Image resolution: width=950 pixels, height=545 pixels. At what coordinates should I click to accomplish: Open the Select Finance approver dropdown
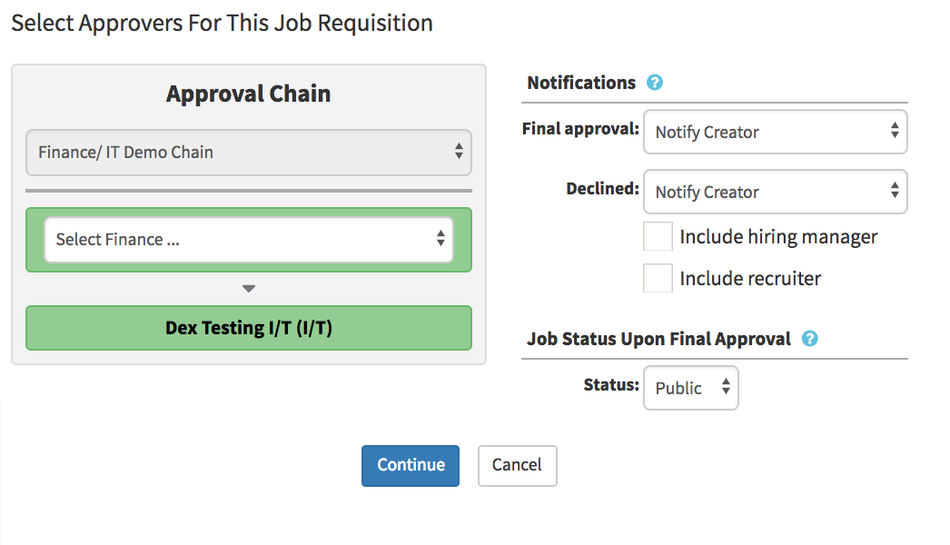(248, 239)
